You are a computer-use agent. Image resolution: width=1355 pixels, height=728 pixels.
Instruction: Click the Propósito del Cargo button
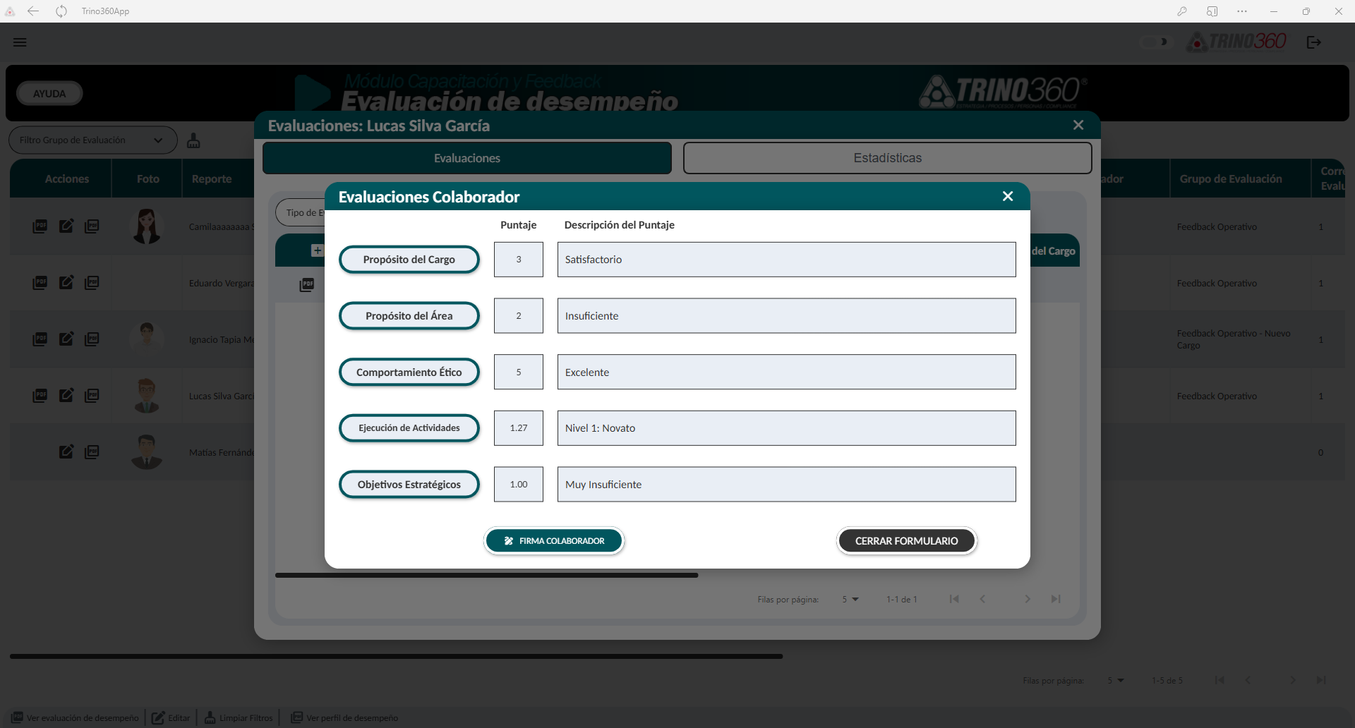[409, 260]
